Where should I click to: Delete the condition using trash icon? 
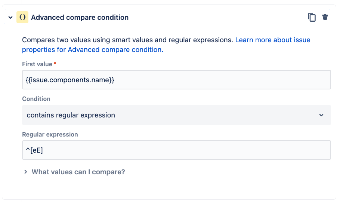tap(325, 17)
